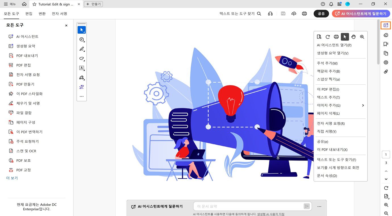
Task: Click the Print icon in the top toolbar
Action: click(x=304, y=13)
